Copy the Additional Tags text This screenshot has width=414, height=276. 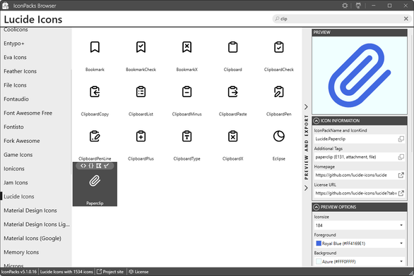pos(401,157)
